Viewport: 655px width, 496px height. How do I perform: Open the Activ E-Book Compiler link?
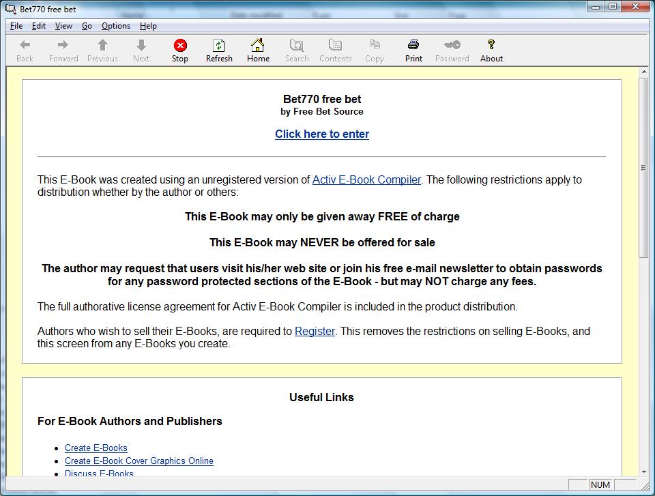(367, 179)
